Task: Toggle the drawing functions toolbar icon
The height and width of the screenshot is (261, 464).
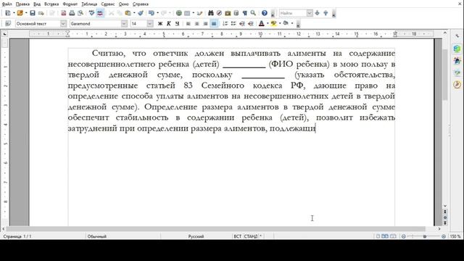Action: pos(200,13)
